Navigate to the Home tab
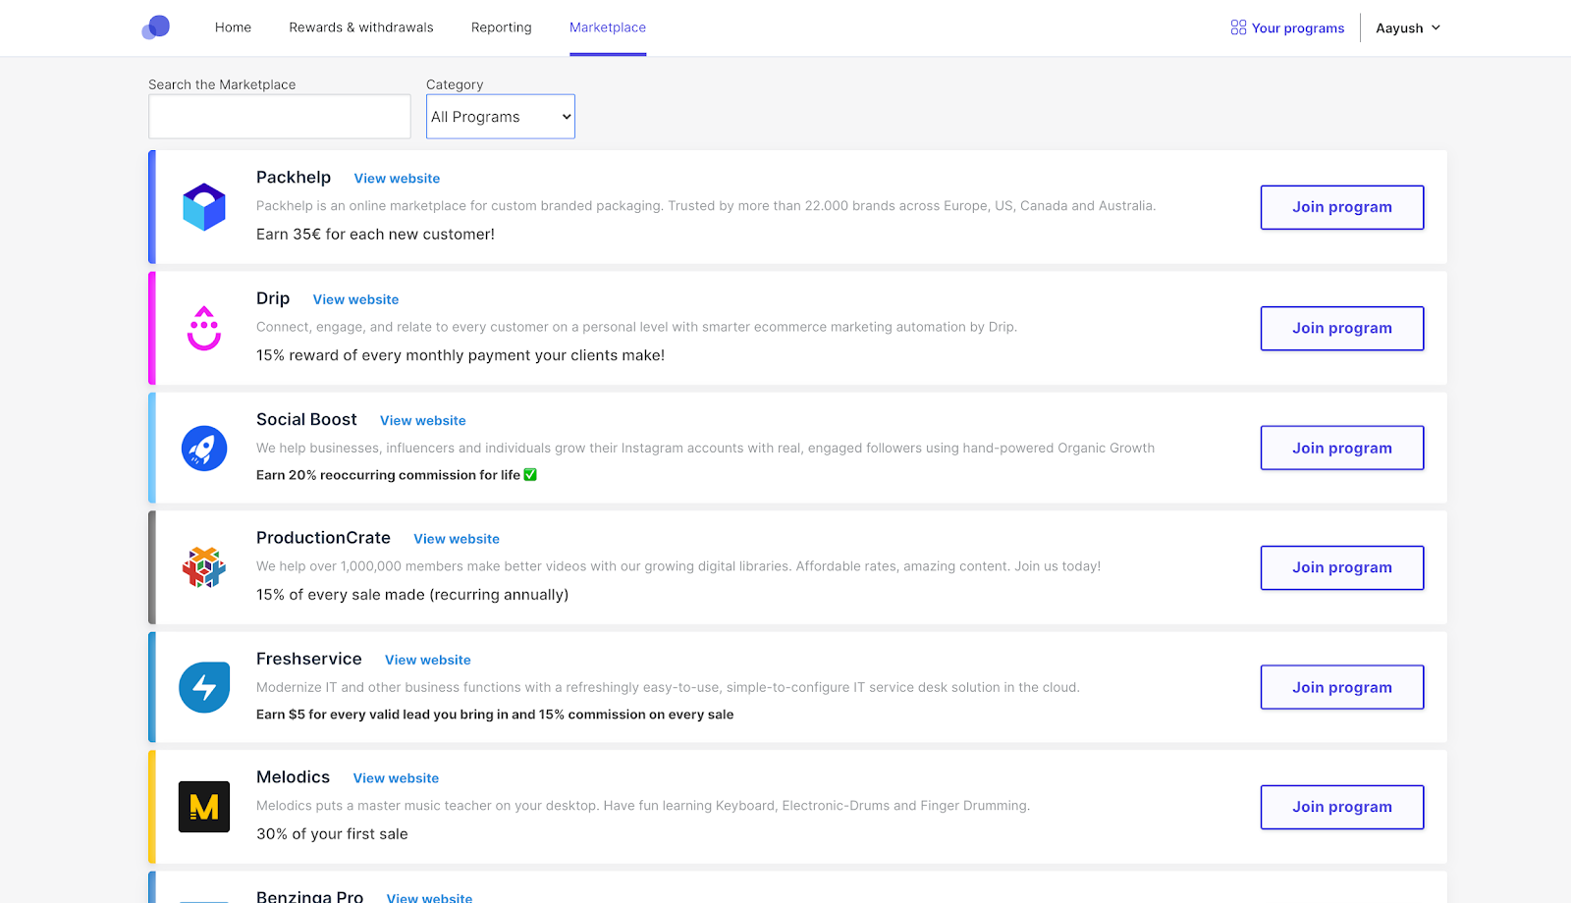Viewport: 1571px width, 903px height. (233, 27)
